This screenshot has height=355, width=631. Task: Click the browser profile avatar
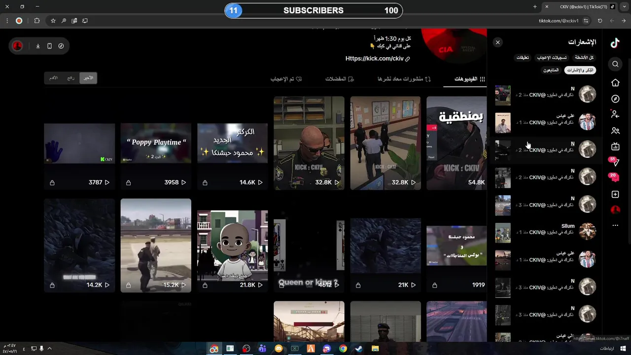[x=19, y=21]
